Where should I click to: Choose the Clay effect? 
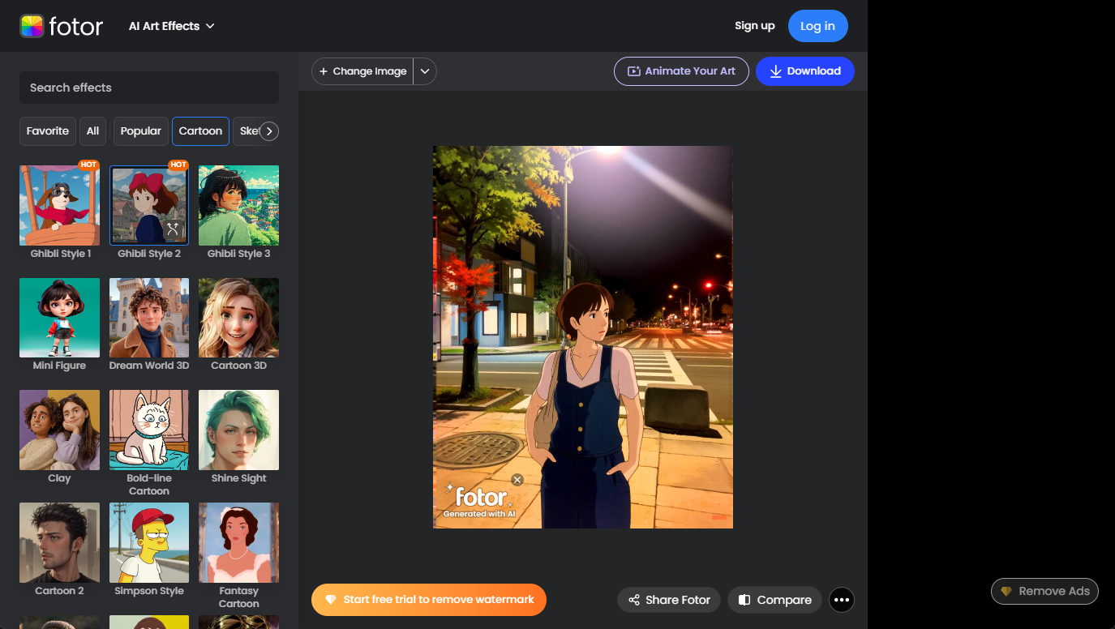(60, 430)
